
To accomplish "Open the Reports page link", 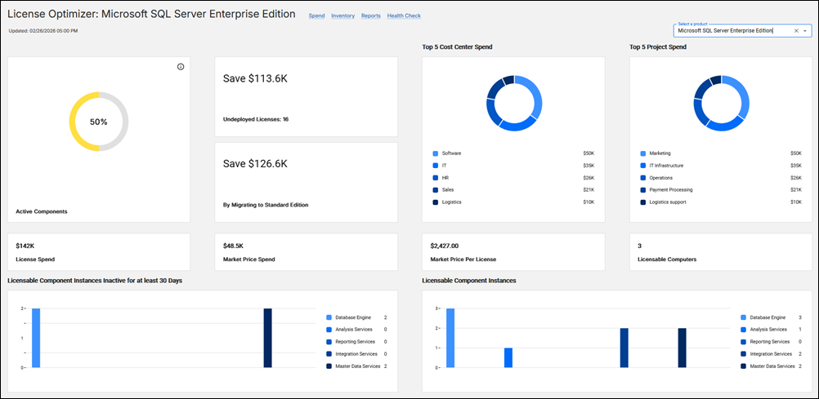I will 370,16.
